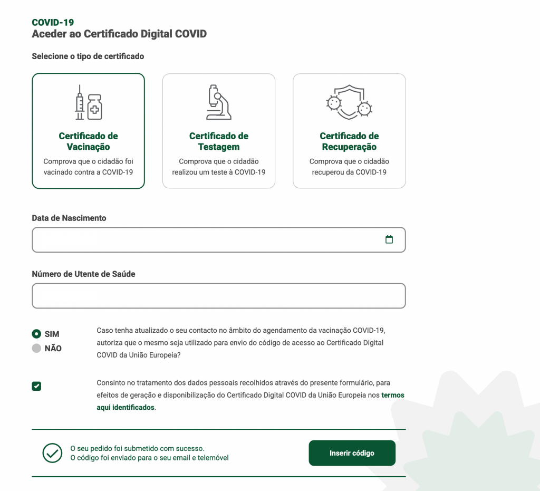Screen dimensions: 540x491
Task: Select the NÃO radio option
Action: 36,348
